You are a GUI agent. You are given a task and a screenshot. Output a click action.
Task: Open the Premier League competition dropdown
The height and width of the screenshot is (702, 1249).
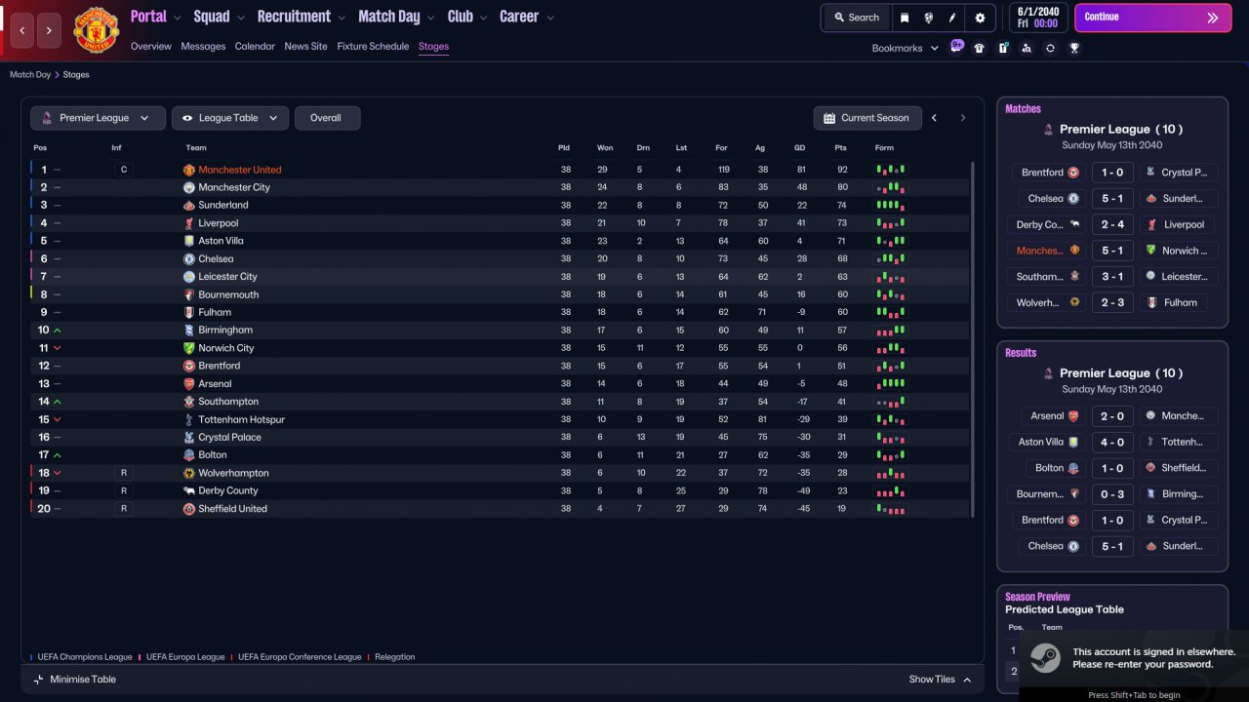tap(98, 118)
